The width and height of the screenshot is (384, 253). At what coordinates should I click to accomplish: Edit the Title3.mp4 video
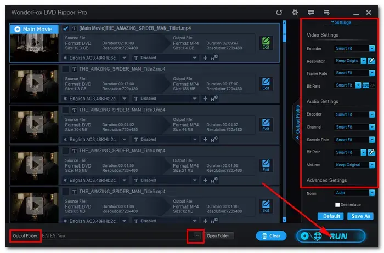pos(266,125)
